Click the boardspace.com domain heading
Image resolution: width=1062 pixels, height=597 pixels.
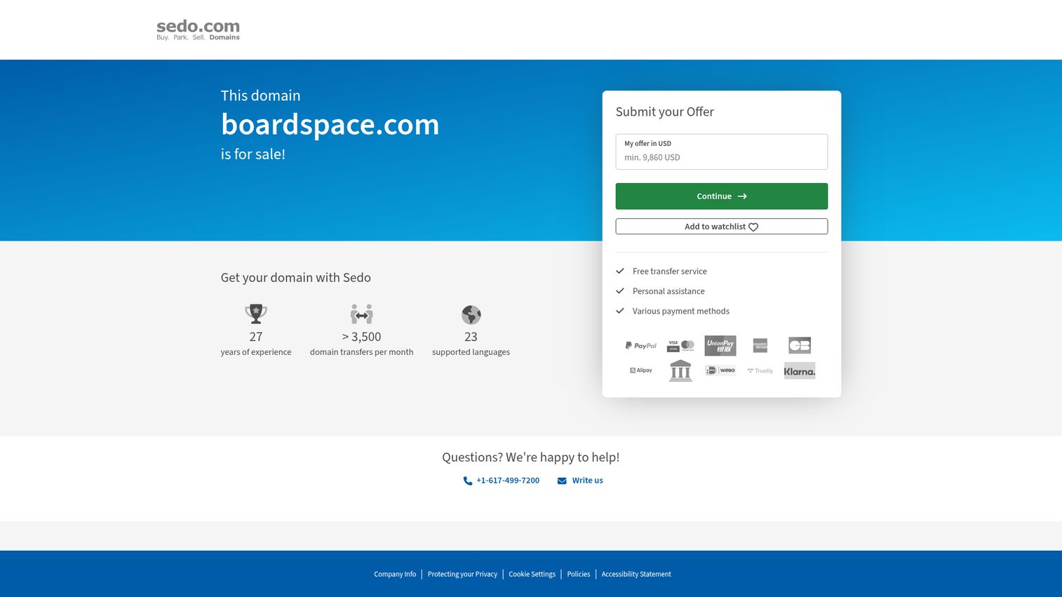[x=330, y=125]
